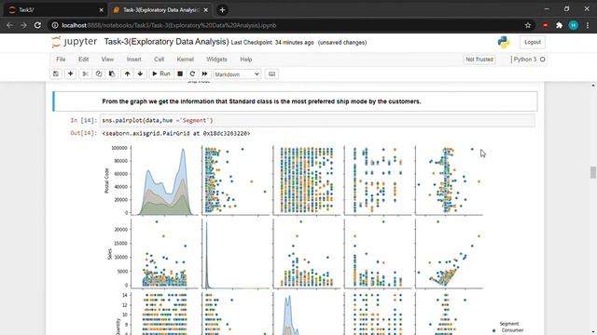Image resolution: width=597 pixels, height=335 pixels.
Task: Close the Task3/ browser tab
Action: 102,10
